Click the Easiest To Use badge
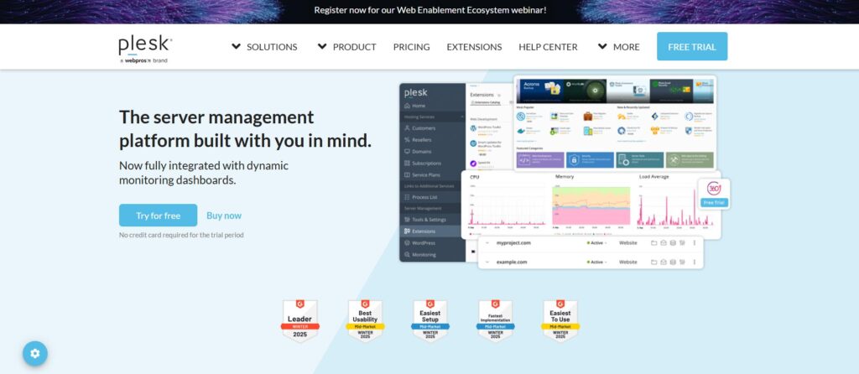The image size is (859, 374). (x=560, y=321)
